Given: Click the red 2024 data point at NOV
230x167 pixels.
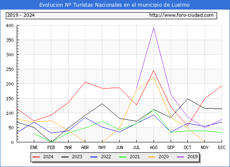Looking at the screenshot, I should [x=204, y=99].
